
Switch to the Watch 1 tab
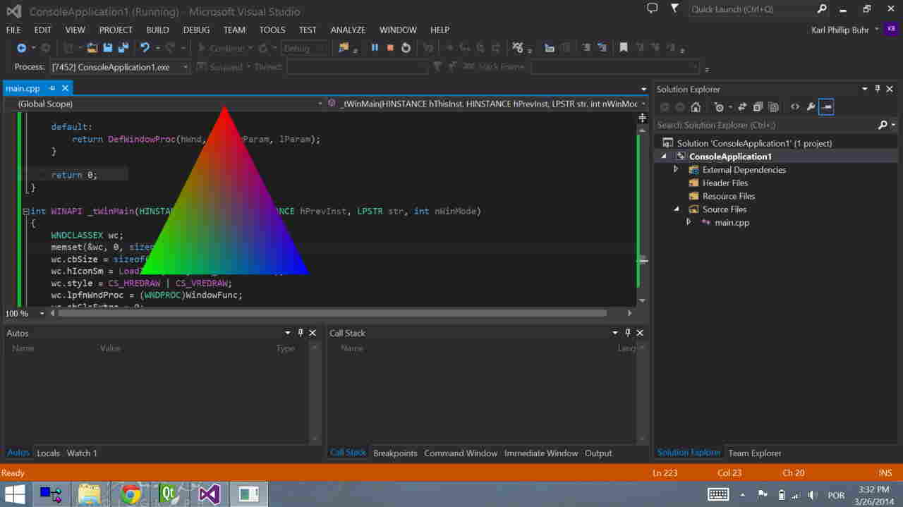pyautogui.click(x=82, y=453)
